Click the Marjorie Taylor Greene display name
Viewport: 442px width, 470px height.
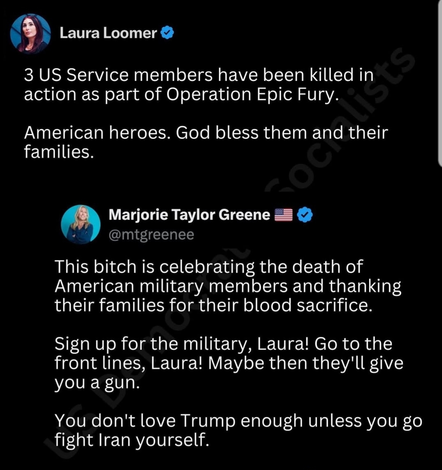point(190,215)
